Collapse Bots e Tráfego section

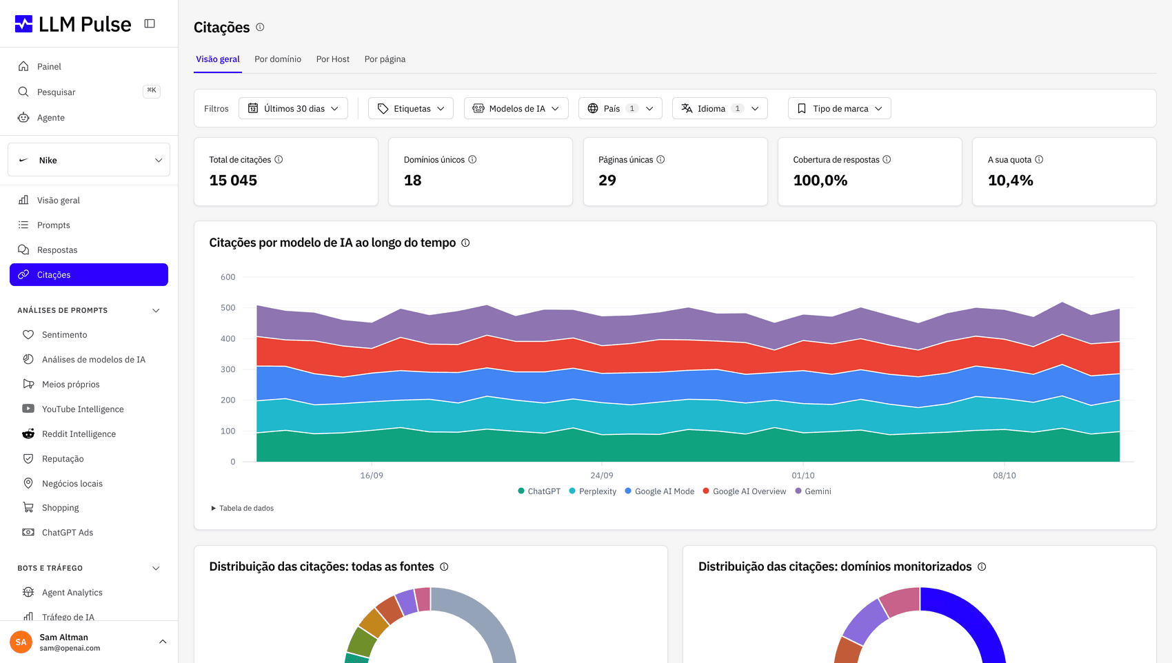pos(156,568)
